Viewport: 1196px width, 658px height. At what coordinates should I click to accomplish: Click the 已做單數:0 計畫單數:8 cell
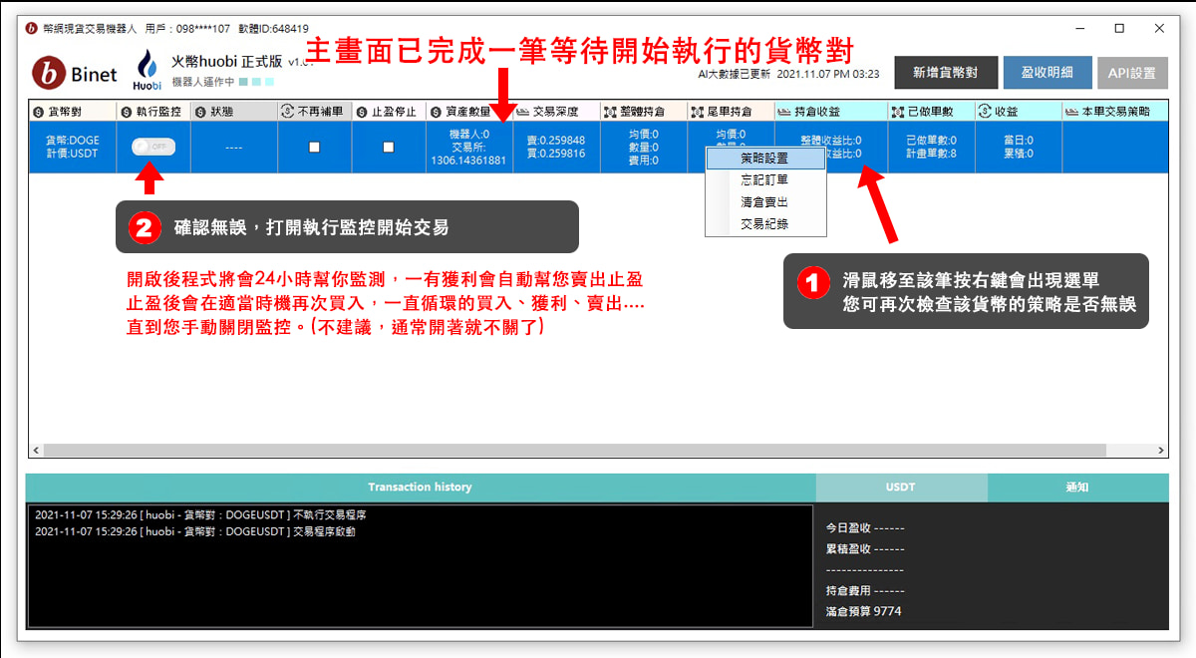click(x=931, y=147)
